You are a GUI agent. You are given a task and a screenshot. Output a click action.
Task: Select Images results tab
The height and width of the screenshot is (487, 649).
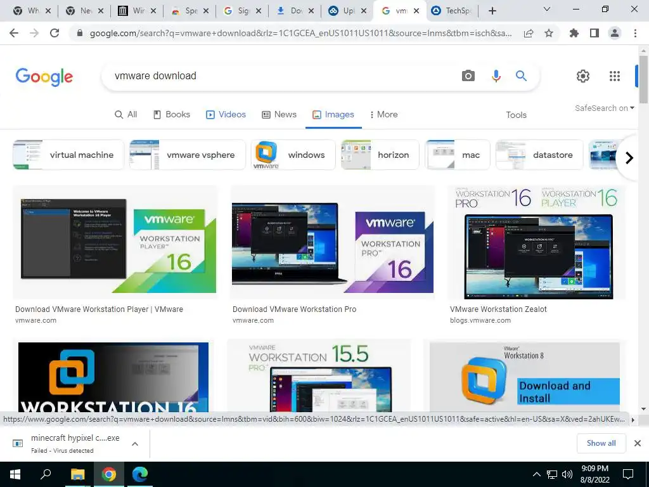[x=333, y=114]
